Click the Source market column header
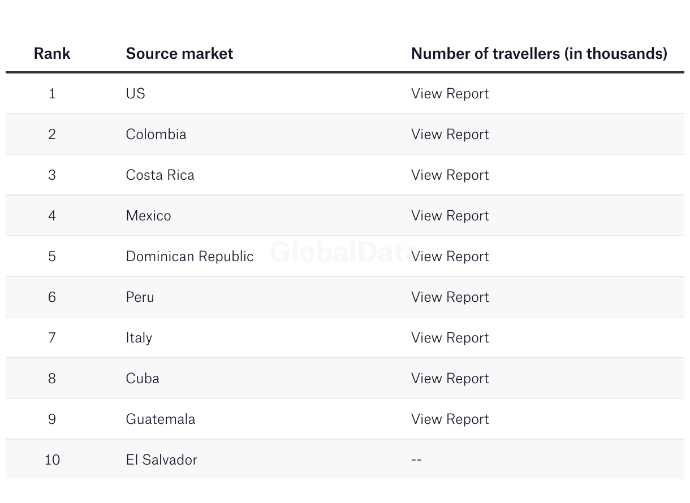The image size is (690, 503). (x=179, y=53)
